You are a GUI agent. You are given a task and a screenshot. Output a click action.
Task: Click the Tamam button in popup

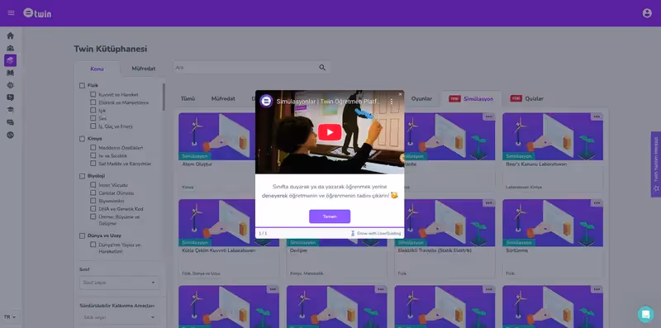point(330,216)
